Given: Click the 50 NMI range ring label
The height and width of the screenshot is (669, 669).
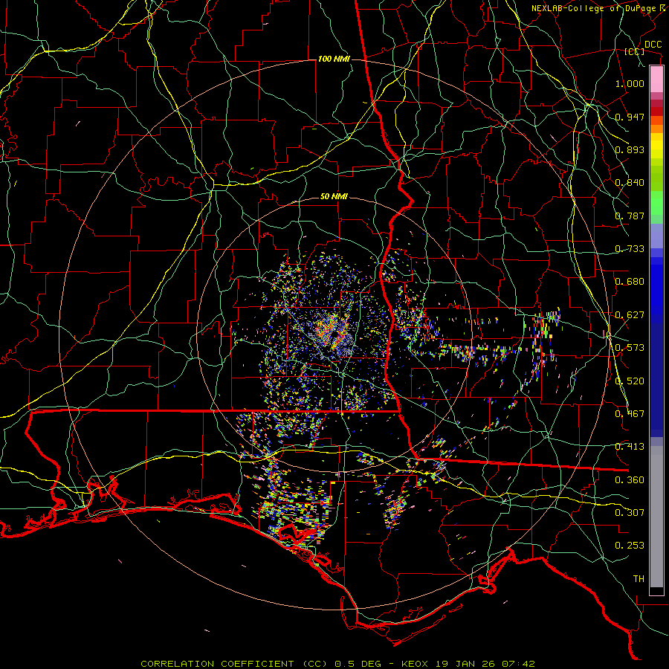Looking at the screenshot, I should (x=334, y=197).
